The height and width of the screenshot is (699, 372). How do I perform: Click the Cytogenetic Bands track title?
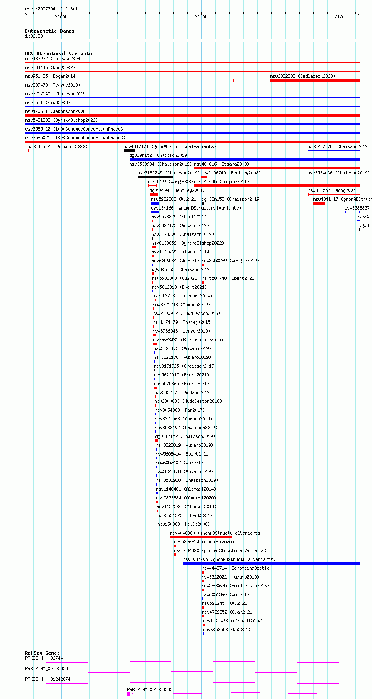(x=50, y=31)
